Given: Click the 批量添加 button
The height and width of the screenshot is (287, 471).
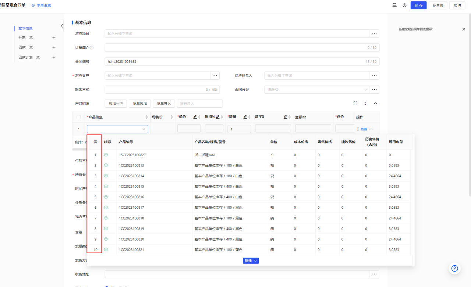Looking at the screenshot, I should pyautogui.click(x=139, y=104).
